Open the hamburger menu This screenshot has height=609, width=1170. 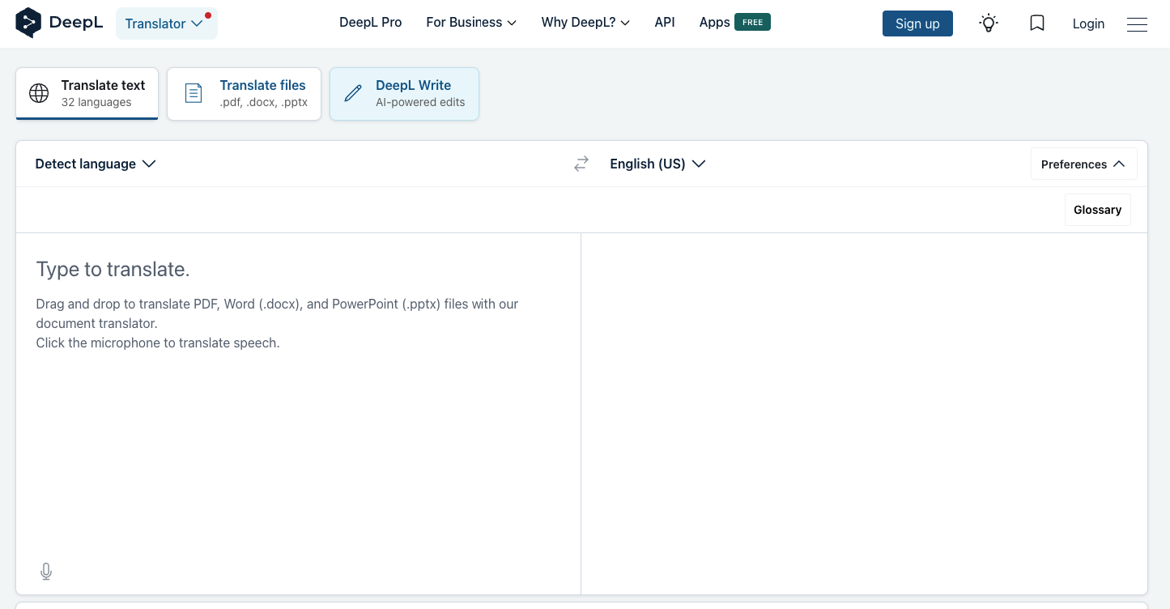click(1137, 24)
